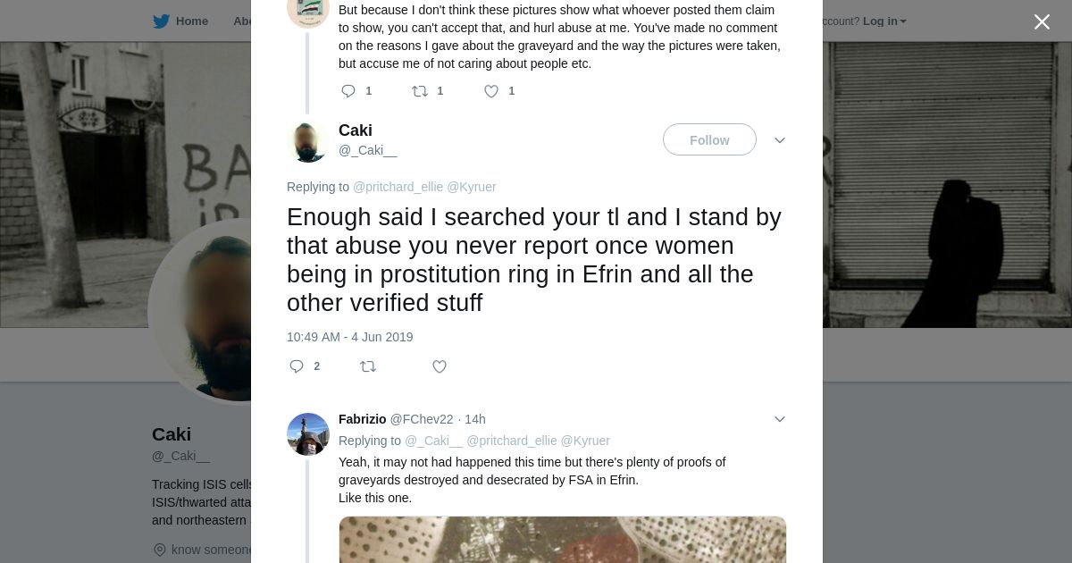Screen dimensions: 1072x563
Task: Open Fabrizio's profile name link
Action: pos(362,419)
